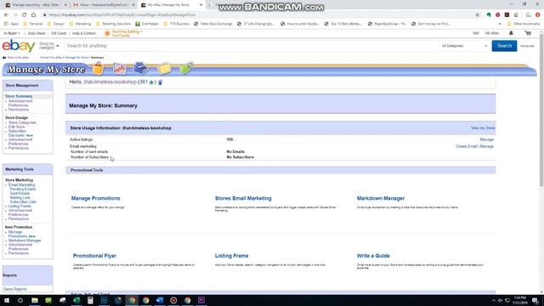The height and width of the screenshot is (306, 544).
Task: Select the My eBay Manage My Store tab
Action: pos(172,5)
